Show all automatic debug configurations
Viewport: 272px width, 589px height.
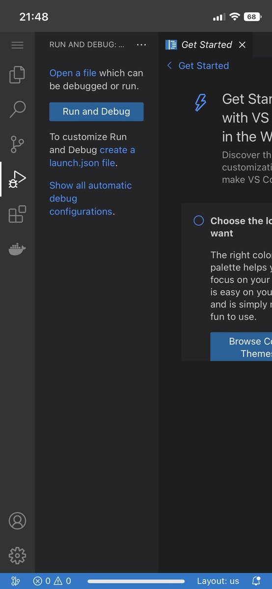pos(90,198)
